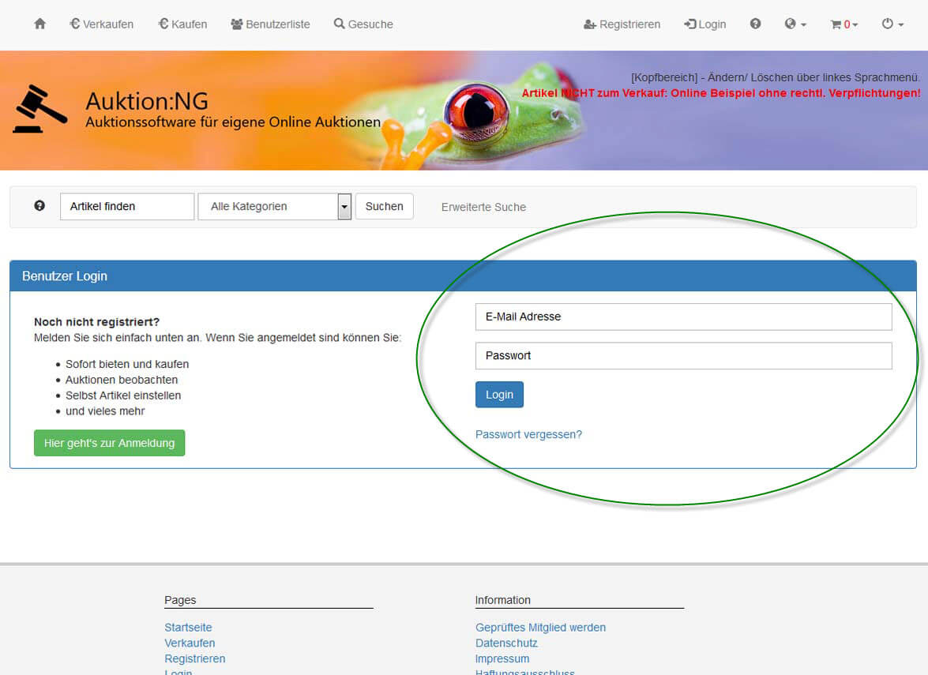Click Login in the top navbar
Viewport: 928px width, 675px height.
coord(704,24)
